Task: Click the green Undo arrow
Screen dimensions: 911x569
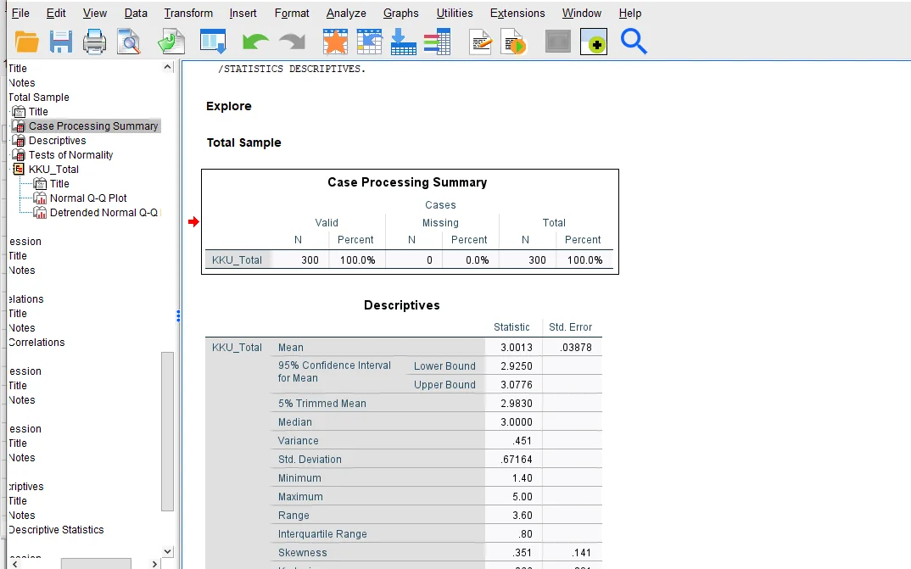Action: [255, 42]
